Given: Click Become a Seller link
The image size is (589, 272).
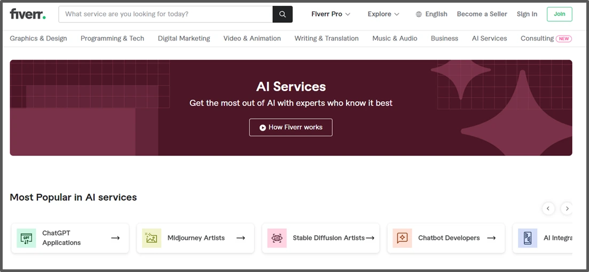Looking at the screenshot, I should (x=482, y=14).
